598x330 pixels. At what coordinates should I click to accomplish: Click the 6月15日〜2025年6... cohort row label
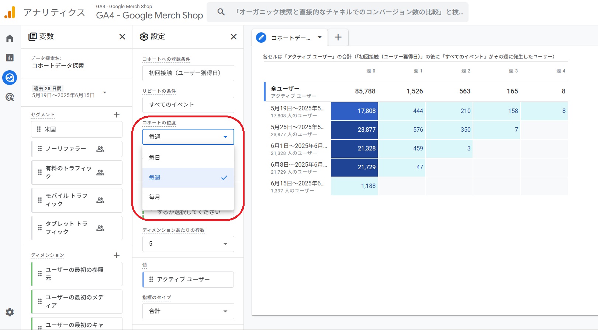pyautogui.click(x=298, y=183)
